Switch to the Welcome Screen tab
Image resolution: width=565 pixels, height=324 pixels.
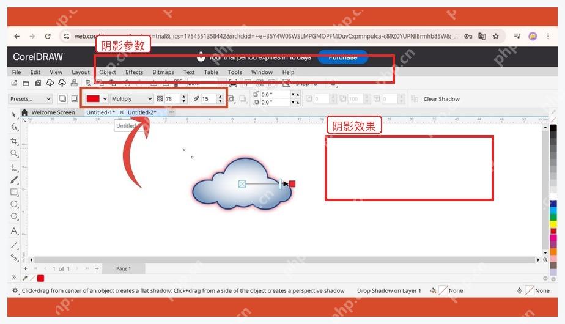(x=53, y=112)
